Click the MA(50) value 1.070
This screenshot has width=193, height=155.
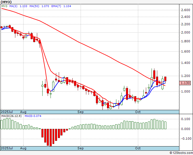(x=45, y=6)
